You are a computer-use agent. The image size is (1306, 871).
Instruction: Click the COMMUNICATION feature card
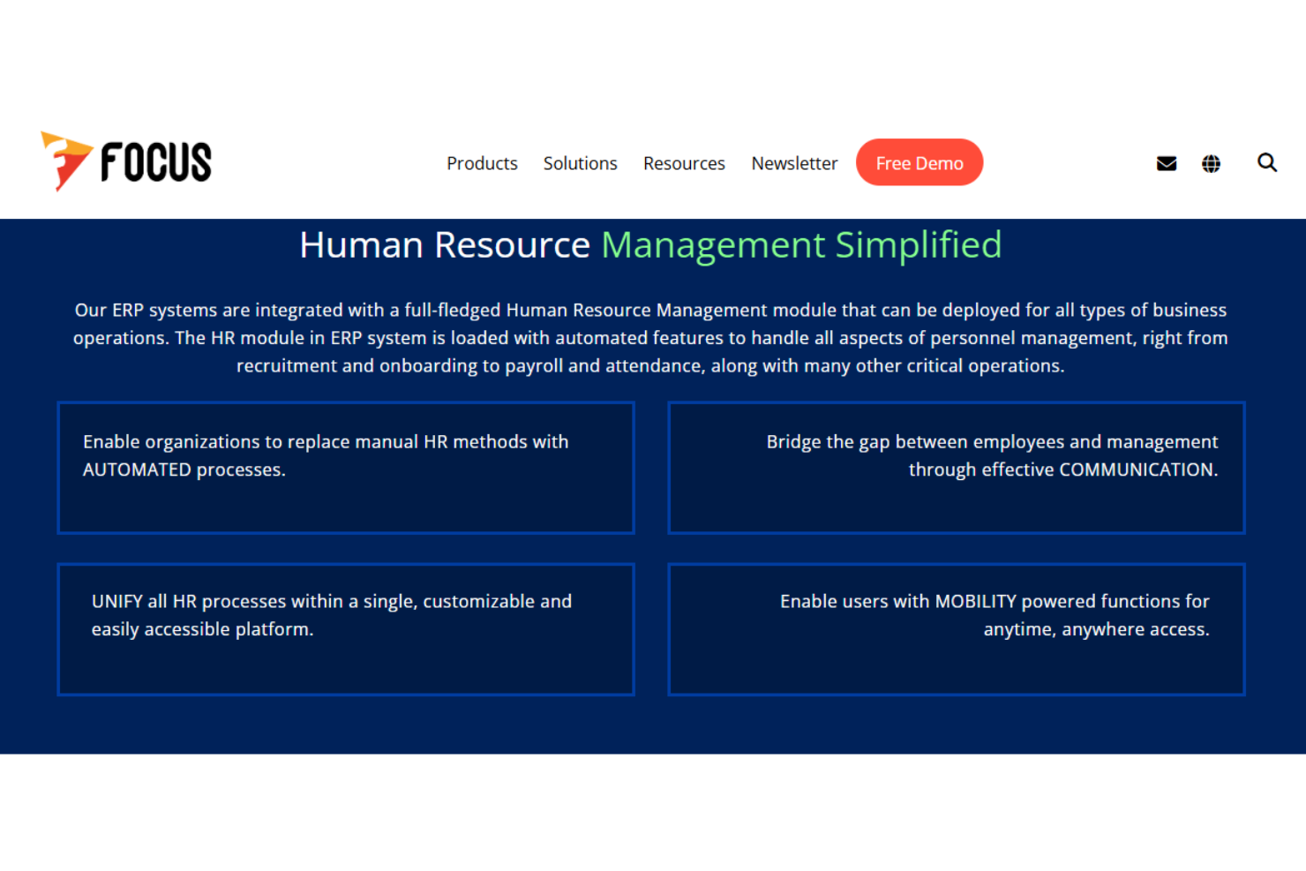[x=957, y=468]
